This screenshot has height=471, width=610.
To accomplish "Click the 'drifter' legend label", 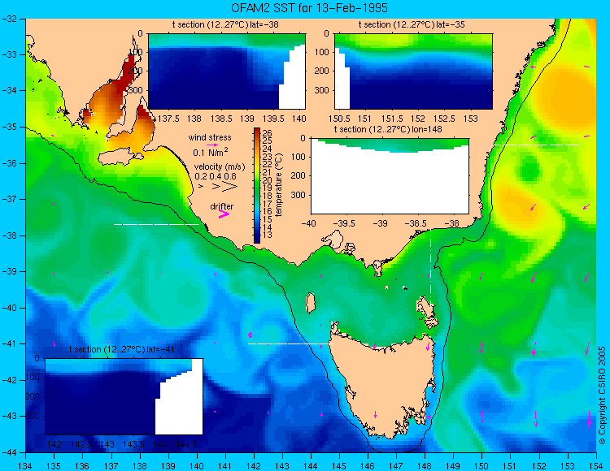I will click(x=222, y=206).
